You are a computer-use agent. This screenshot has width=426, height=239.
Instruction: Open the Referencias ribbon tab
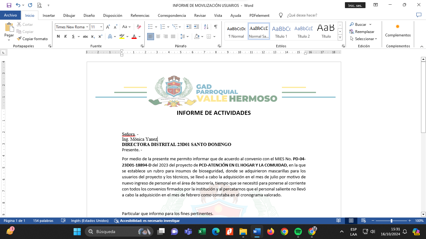(140, 16)
